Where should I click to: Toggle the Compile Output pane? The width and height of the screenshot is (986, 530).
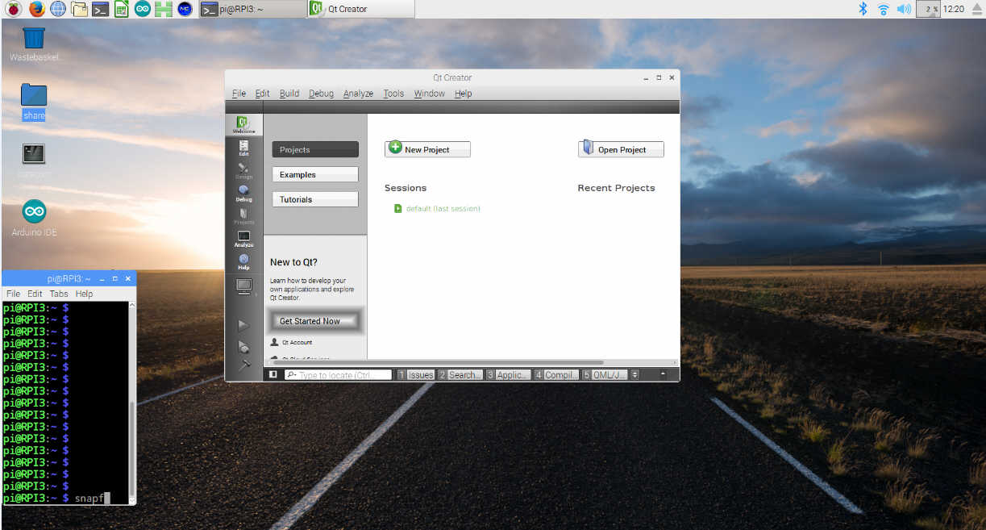(x=556, y=374)
